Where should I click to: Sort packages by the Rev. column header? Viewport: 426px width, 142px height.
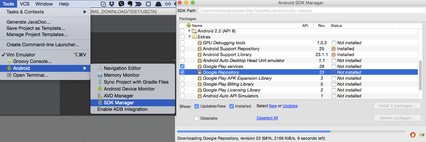(321, 26)
